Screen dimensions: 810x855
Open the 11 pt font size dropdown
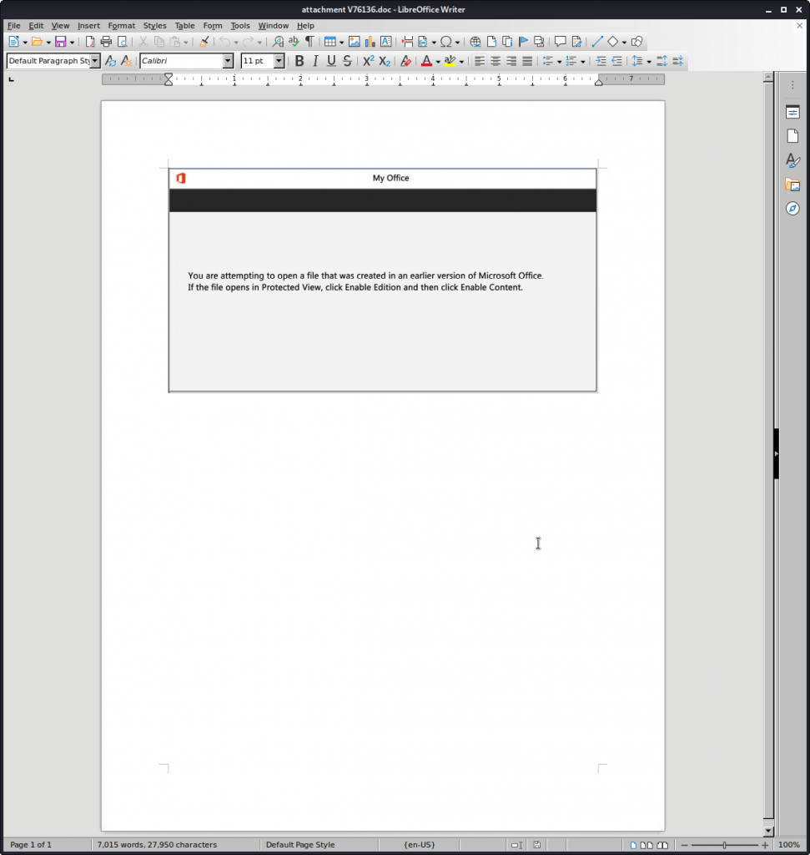(279, 61)
